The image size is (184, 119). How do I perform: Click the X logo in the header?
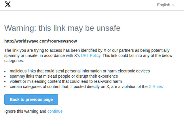8,4
